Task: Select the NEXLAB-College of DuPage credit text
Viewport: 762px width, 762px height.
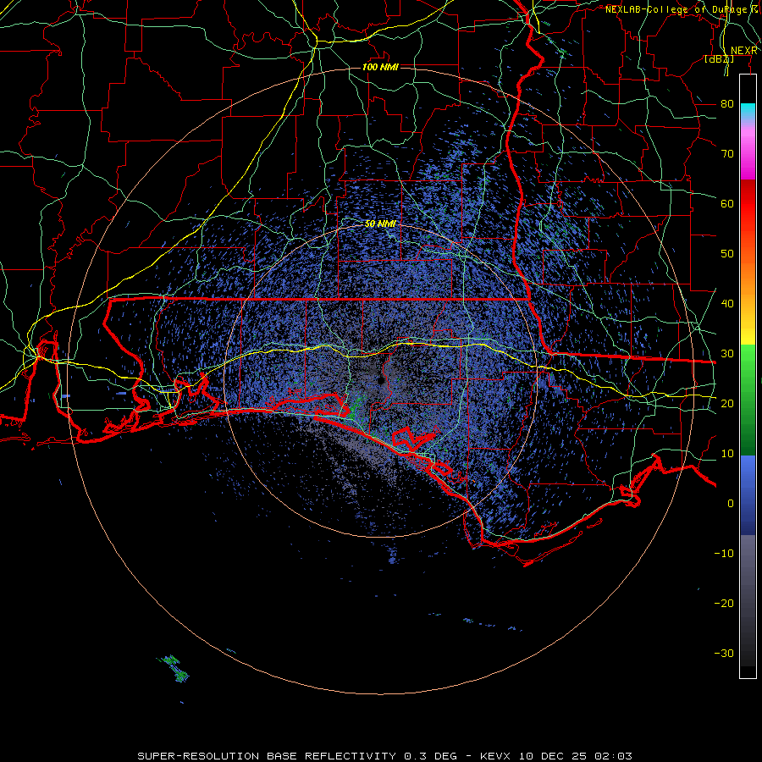Action: [x=676, y=9]
